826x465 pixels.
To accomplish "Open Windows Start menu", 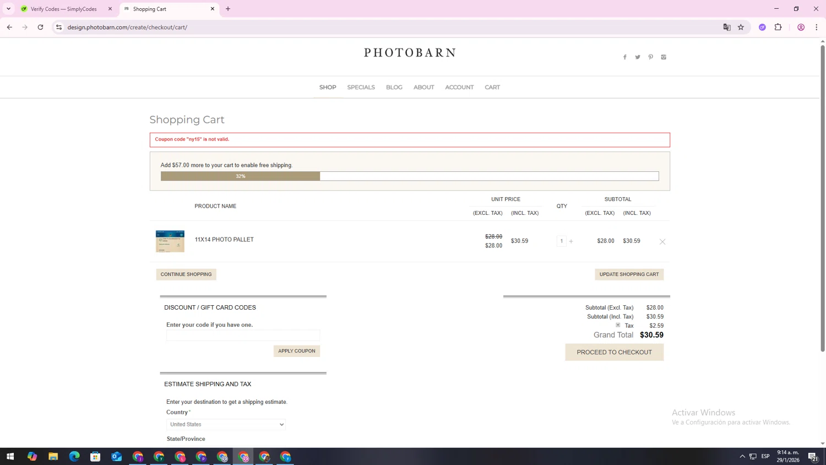I will [10, 456].
